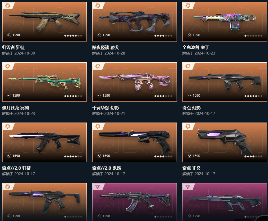This screenshot has width=268, height=221.
Task: Open the 偃月苍龙 冥驹 sniper skin thumbnail
Action: (45, 82)
